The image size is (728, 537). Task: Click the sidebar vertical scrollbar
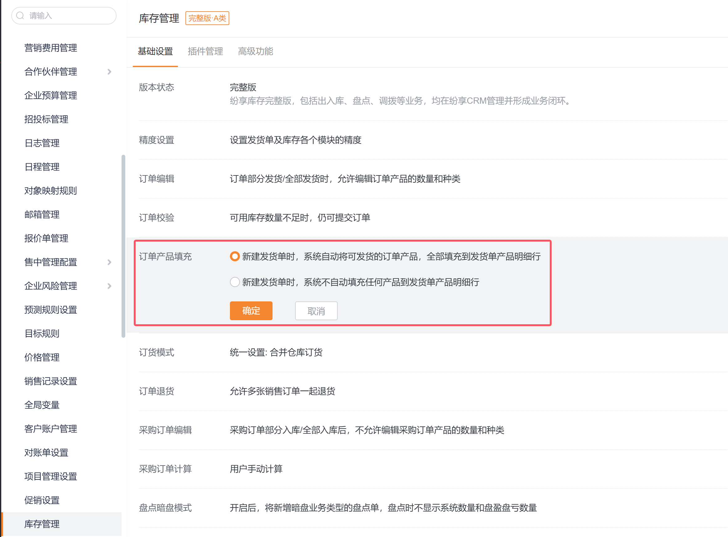click(123, 246)
